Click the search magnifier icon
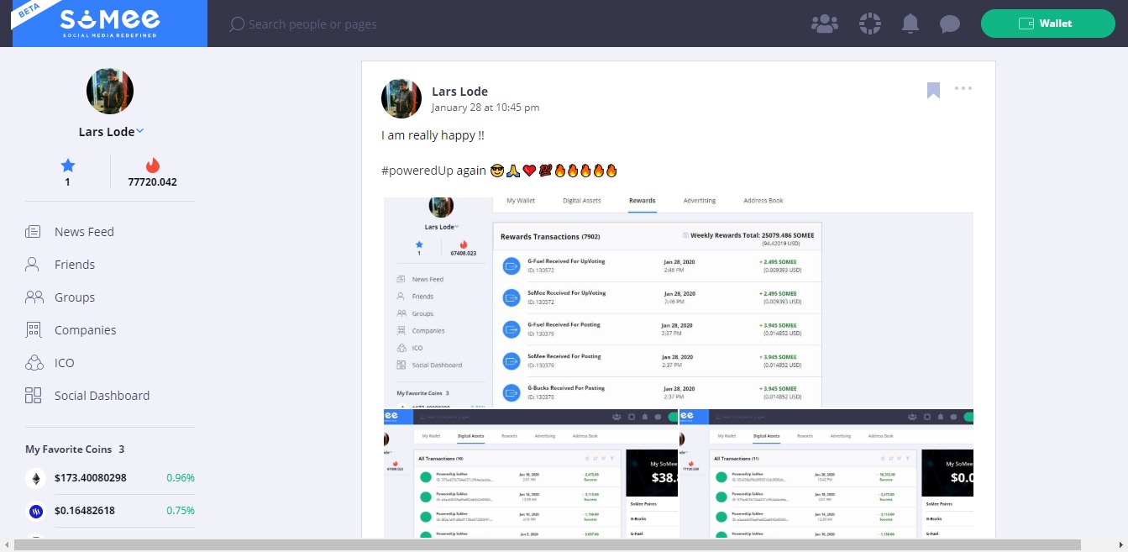This screenshot has height=552, width=1128. coord(237,24)
